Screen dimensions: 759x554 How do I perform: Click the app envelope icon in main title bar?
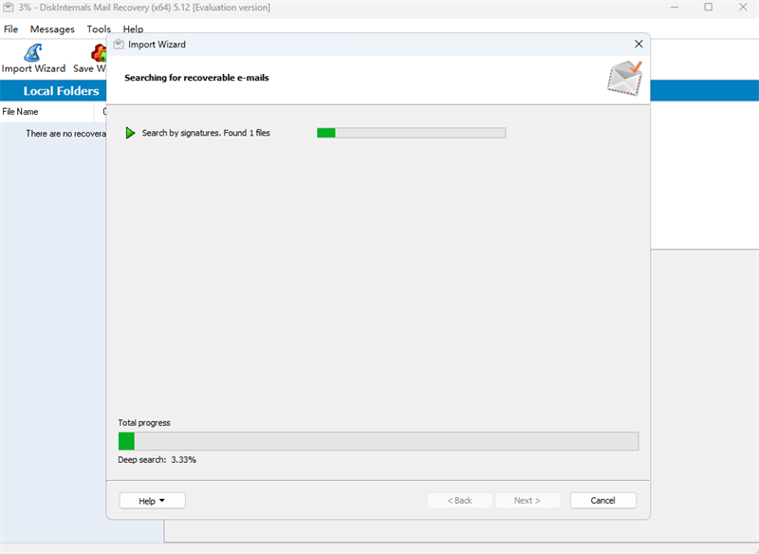9,8
